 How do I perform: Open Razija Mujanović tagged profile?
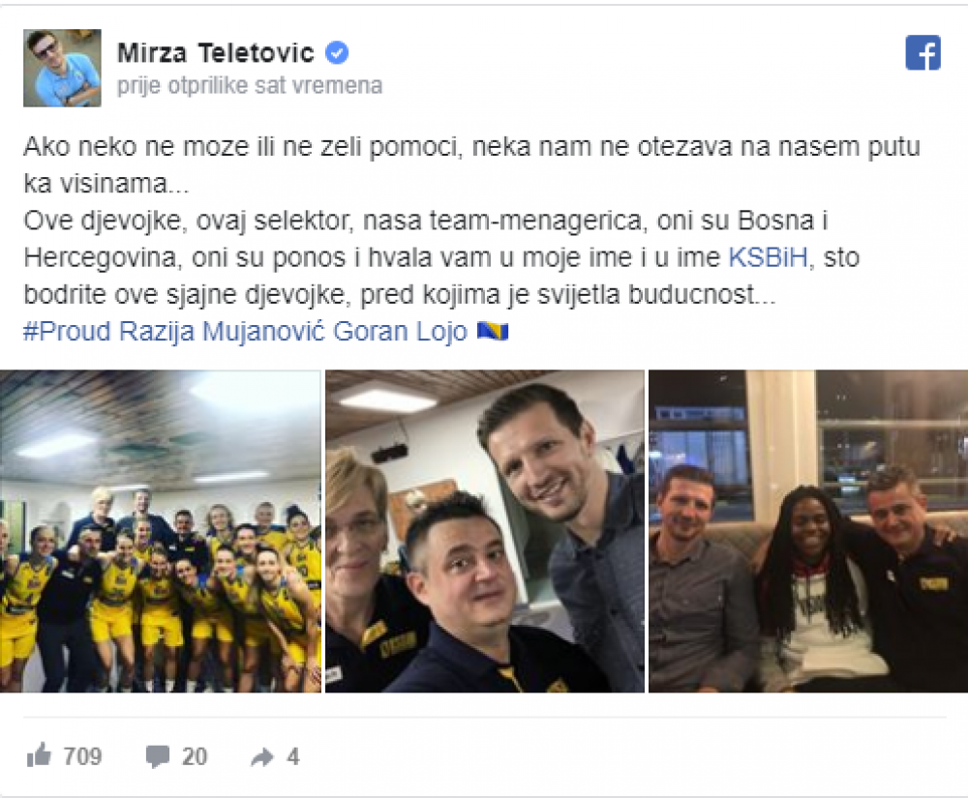pos(223,331)
